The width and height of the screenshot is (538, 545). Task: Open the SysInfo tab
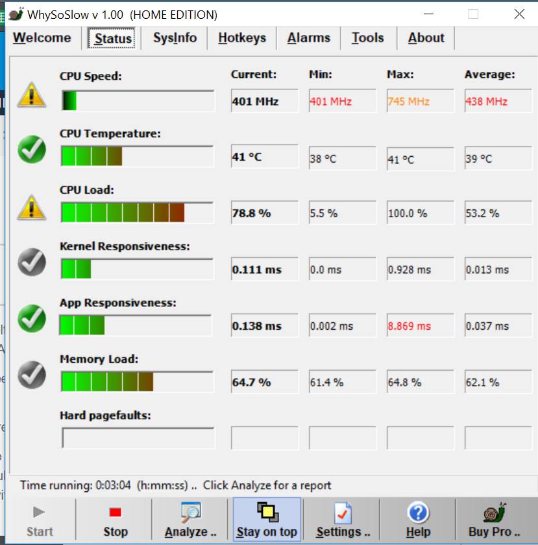coord(175,38)
